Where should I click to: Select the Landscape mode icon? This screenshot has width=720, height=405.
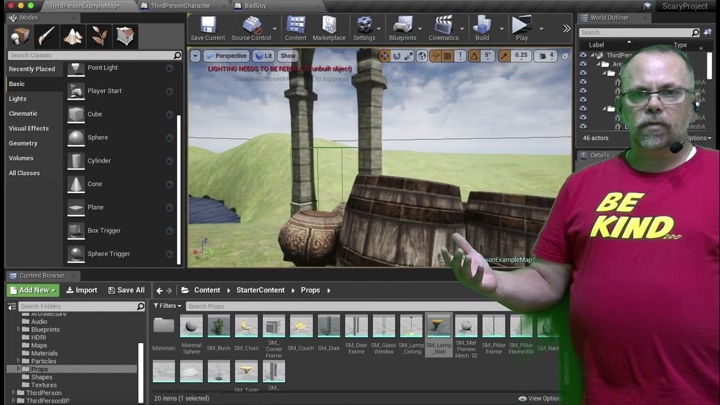point(73,36)
